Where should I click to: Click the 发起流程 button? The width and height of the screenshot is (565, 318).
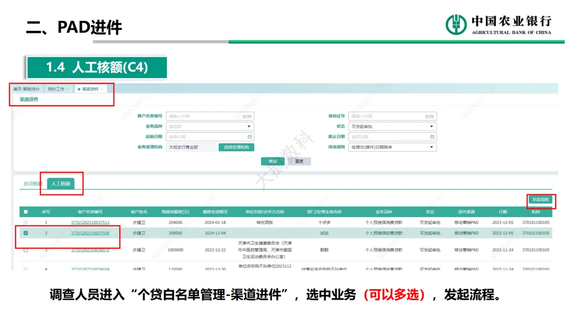click(540, 200)
